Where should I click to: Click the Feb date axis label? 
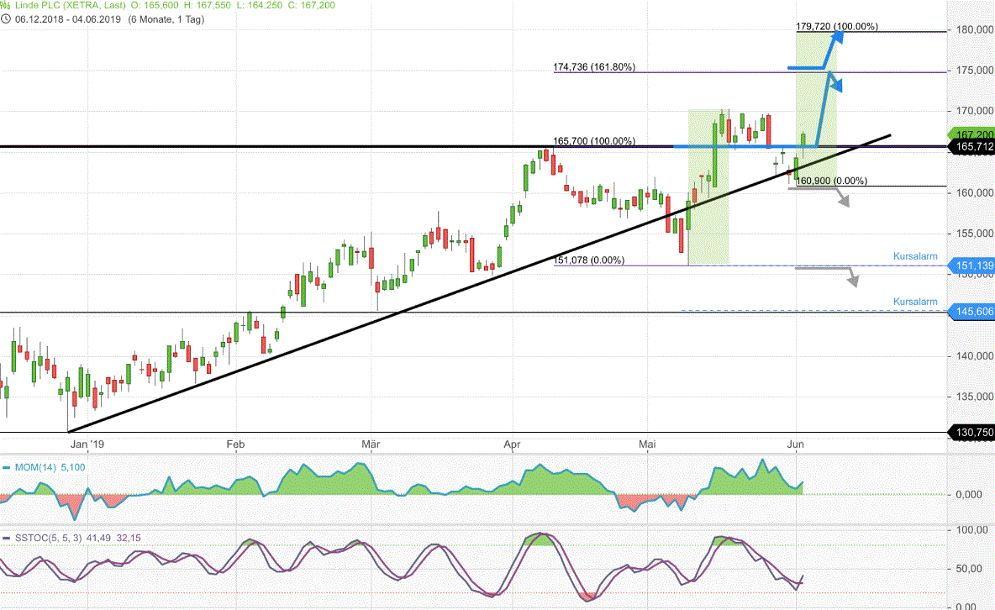(235, 444)
